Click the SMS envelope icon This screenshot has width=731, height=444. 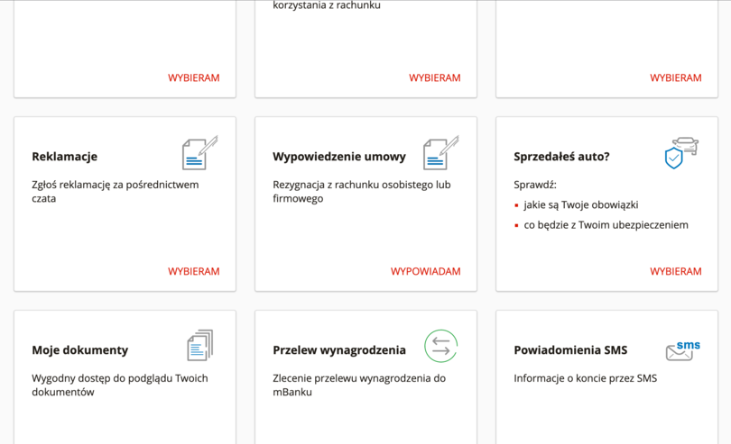683,350
